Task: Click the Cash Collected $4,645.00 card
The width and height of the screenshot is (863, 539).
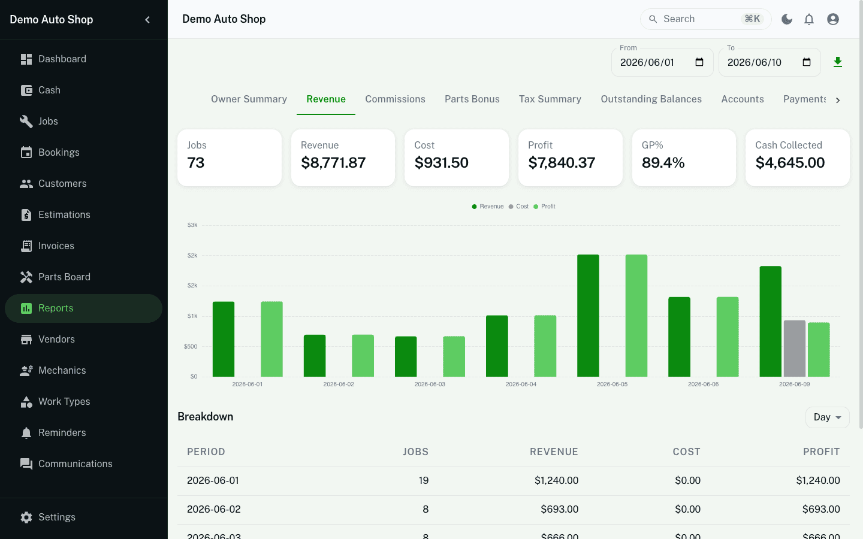Action: point(798,158)
